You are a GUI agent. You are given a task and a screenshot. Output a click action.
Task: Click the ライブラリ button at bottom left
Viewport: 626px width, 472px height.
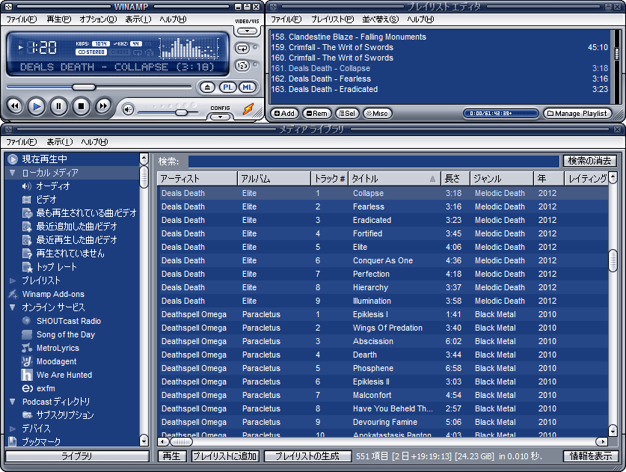77,456
